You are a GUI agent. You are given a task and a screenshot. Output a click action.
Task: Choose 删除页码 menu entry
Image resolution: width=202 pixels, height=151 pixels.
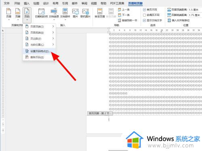(x=39, y=57)
